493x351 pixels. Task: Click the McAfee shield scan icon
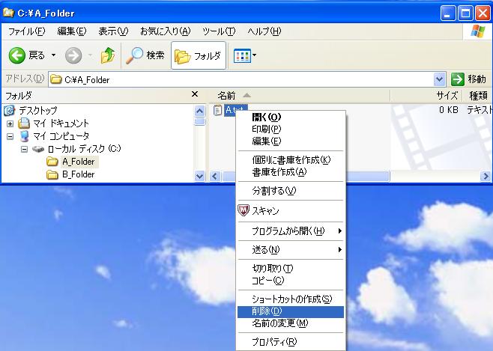[x=243, y=210]
